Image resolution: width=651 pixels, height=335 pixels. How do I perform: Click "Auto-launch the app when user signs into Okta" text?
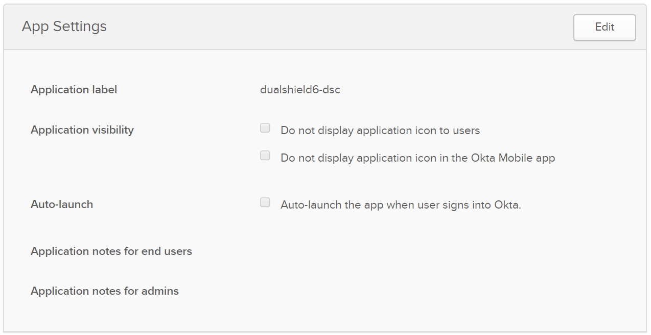(x=401, y=205)
